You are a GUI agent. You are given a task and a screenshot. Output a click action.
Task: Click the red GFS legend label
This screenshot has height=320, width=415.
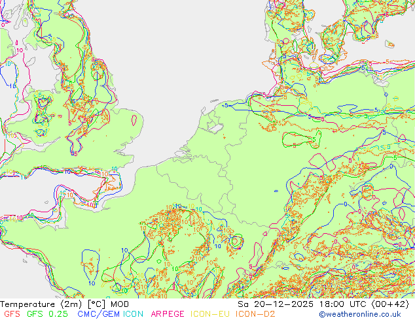(12, 314)
